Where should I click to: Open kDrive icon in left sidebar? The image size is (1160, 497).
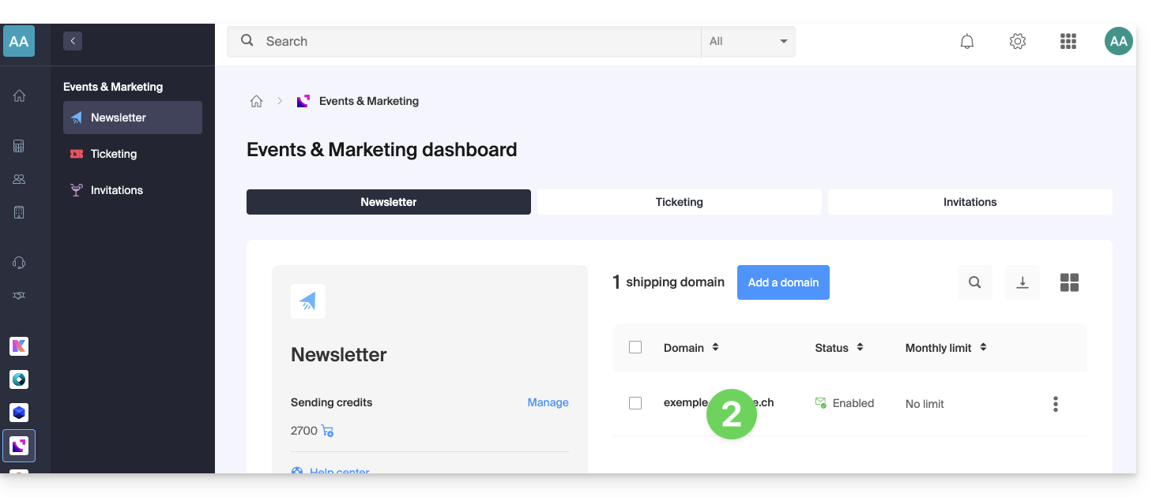click(19, 379)
